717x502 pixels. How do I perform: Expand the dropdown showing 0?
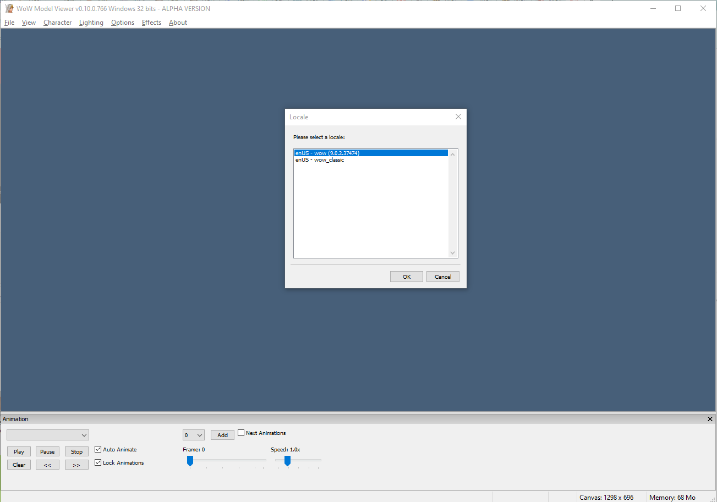(x=194, y=435)
